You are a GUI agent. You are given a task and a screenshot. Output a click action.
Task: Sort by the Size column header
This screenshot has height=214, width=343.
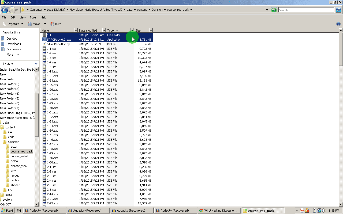(x=141, y=30)
